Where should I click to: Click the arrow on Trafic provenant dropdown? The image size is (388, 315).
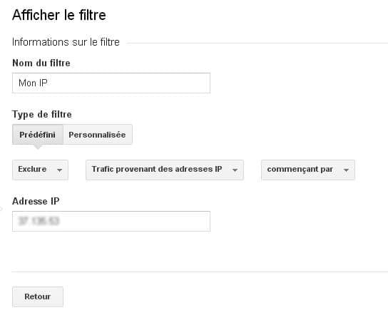235,170
